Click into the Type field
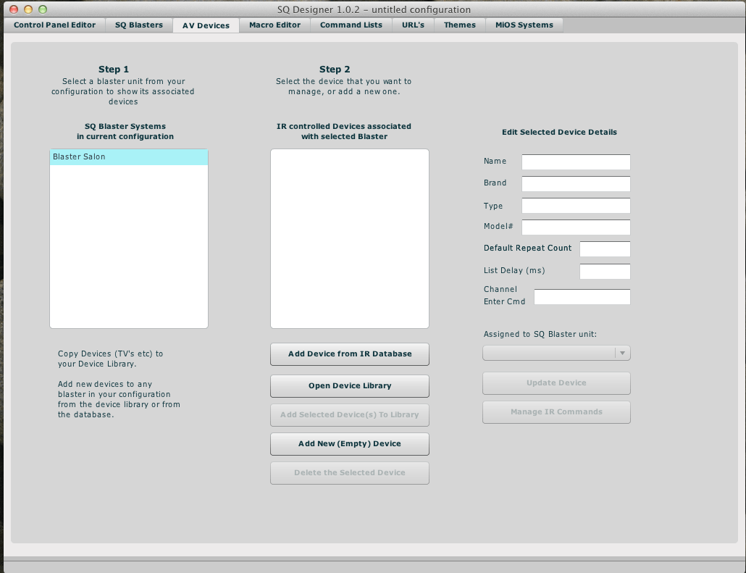The width and height of the screenshot is (746, 573). (x=576, y=206)
